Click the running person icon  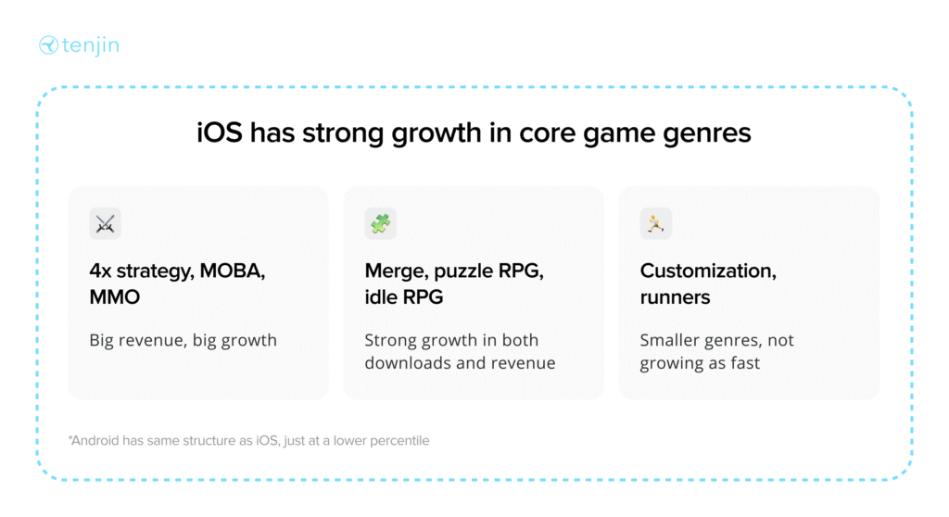(656, 224)
